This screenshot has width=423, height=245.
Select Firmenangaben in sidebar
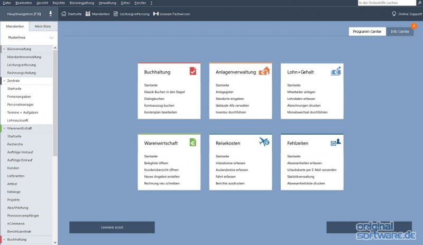tap(19, 97)
